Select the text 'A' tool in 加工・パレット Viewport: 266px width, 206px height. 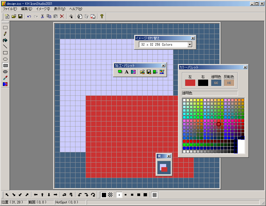(126, 72)
